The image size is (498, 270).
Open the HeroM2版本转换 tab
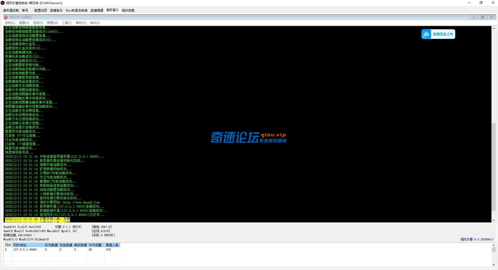tap(76, 10)
